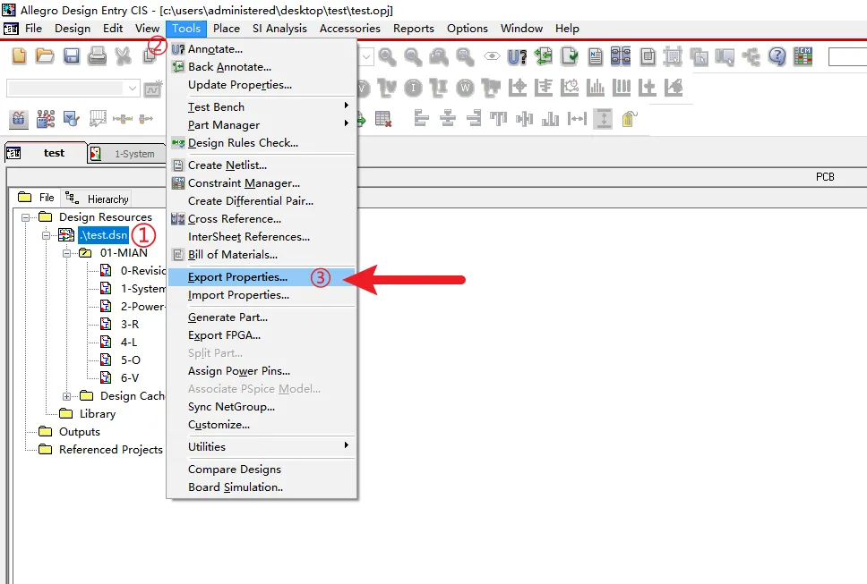Select the 5-O schematic page

click(131, 360)
